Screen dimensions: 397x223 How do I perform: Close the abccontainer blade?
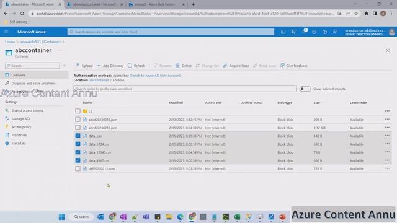(x=388, y=51)
